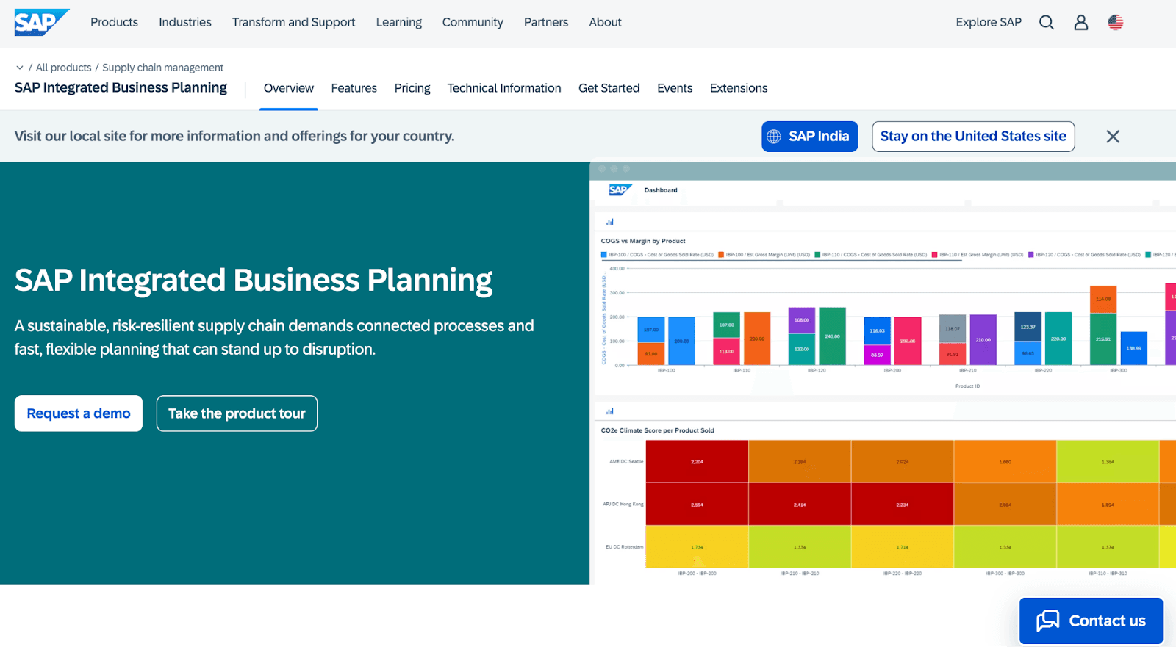The width and height of the screenshot is (1176, 647).
Task: Click the Request a demo button
Action: (x=79, y=413)
